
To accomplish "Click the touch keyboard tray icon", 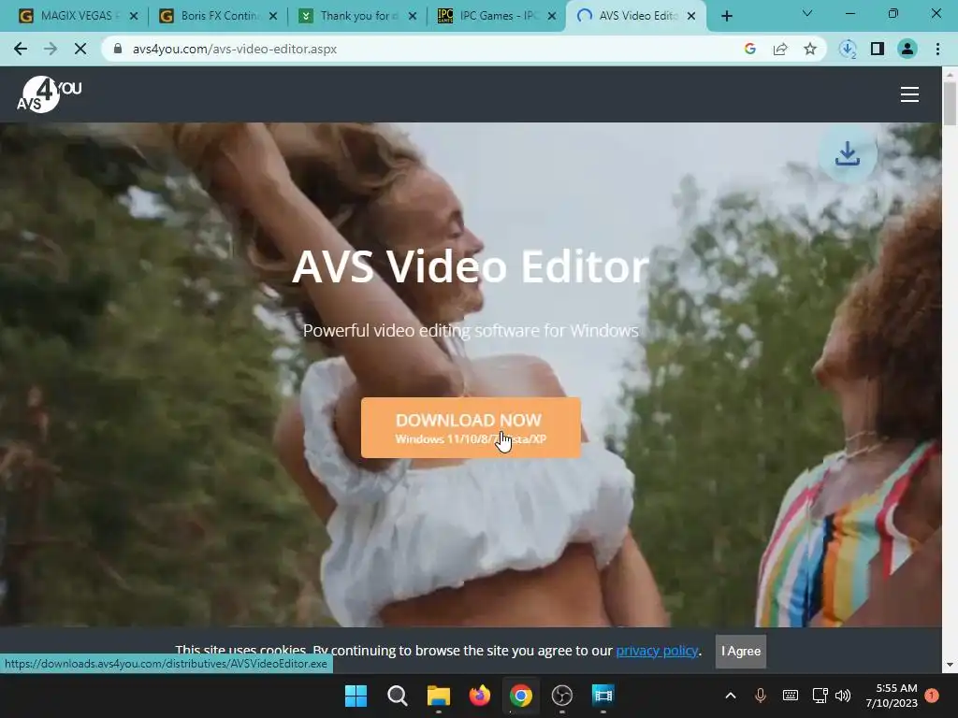I will coord(790,696).
